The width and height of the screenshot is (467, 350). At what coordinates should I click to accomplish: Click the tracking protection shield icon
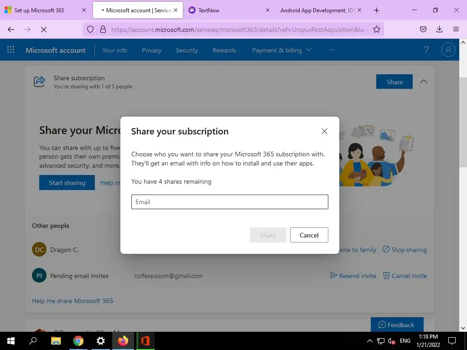(90, 29)
